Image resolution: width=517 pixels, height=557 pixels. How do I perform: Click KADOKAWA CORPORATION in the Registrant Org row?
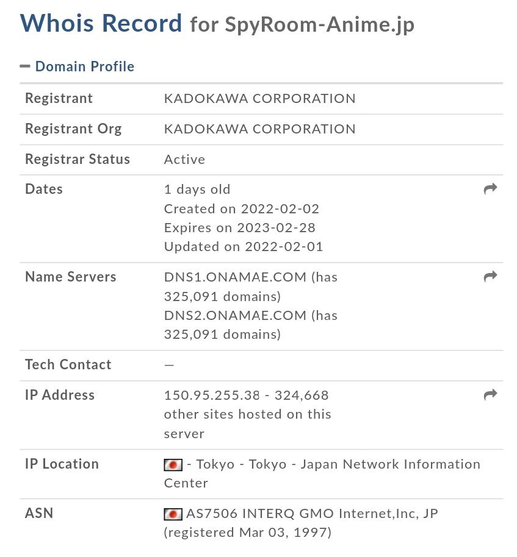pos(259,129)
